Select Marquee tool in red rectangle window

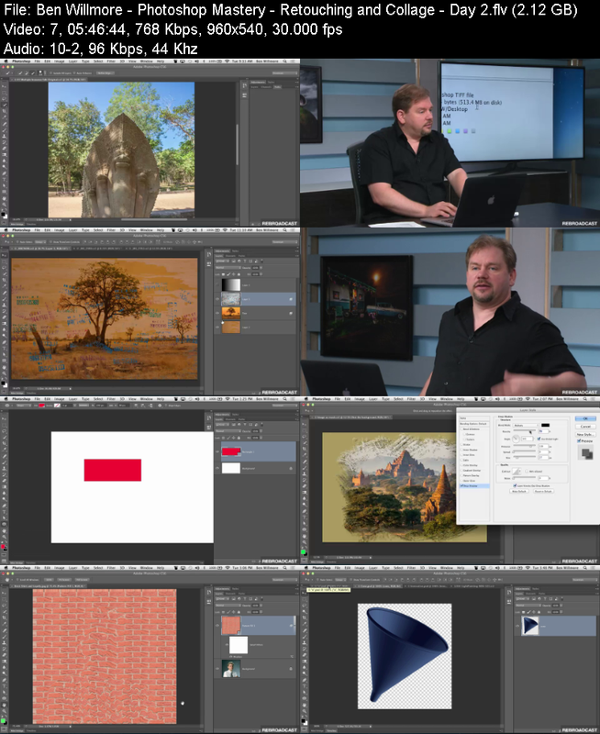point(5,426)
